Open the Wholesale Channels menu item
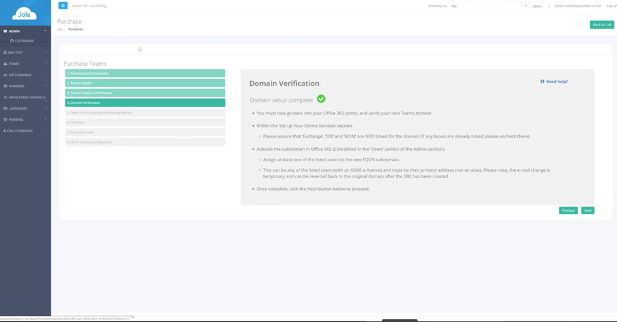 coord(25,97)
